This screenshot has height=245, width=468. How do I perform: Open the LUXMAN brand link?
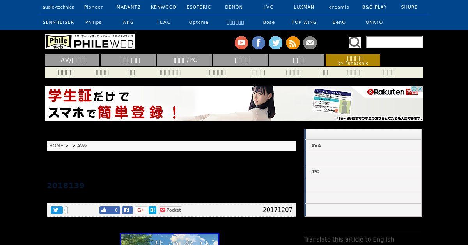[304, 7]
